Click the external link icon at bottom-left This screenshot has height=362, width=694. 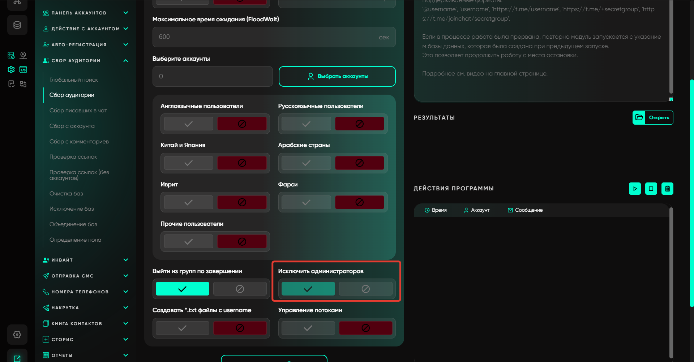click(17, 358)
